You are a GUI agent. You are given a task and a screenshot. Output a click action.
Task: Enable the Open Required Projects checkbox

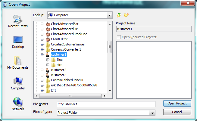pyautogui.click(x=119, y=37)
